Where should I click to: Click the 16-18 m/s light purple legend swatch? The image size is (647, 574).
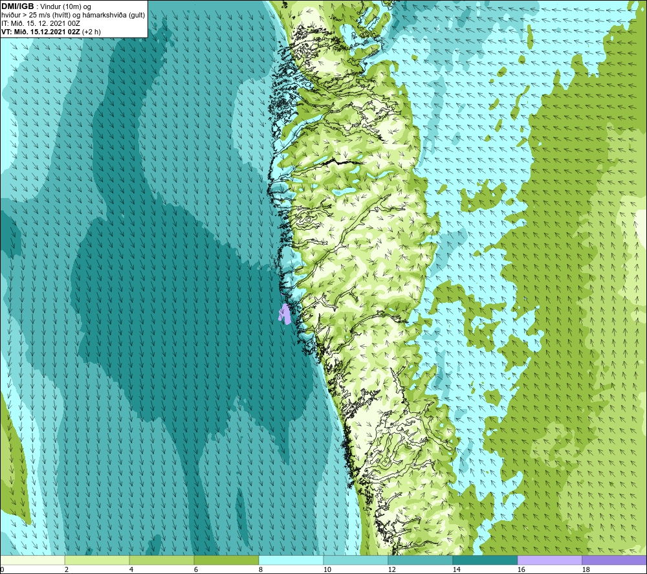point(549,560)
